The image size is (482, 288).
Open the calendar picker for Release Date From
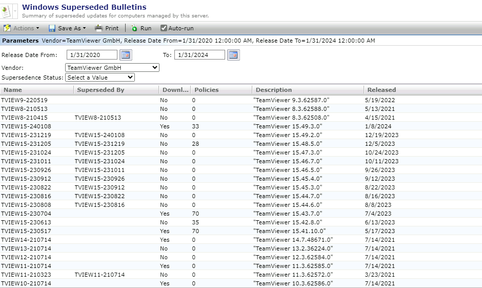(x=126, y=55)
